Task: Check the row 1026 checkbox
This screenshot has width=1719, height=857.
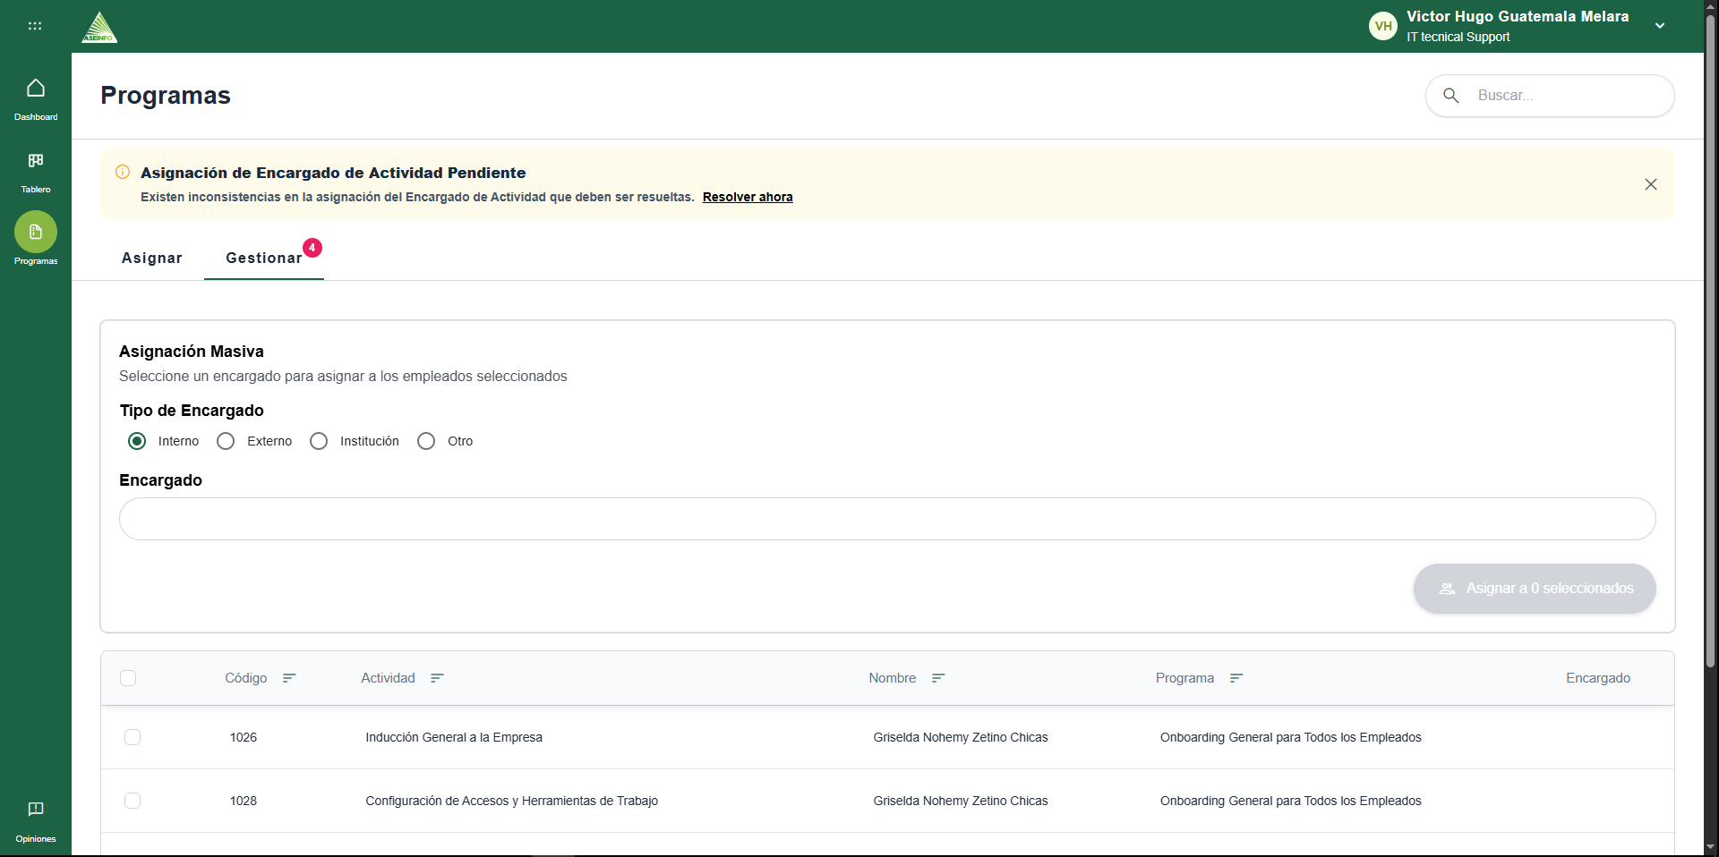Action: click(x=133, y=737)
